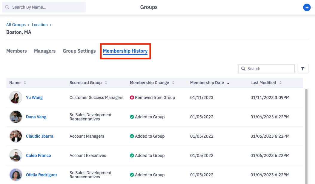Click the red Removed from Group icon
The width and height of the screenshot is (315, 184).
point(132,97)
